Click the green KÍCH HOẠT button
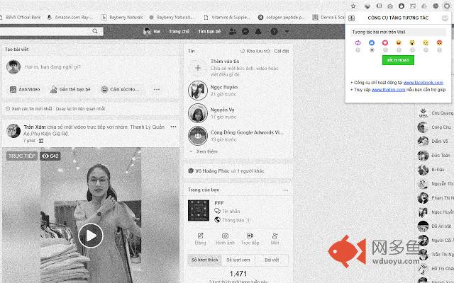 398,60
